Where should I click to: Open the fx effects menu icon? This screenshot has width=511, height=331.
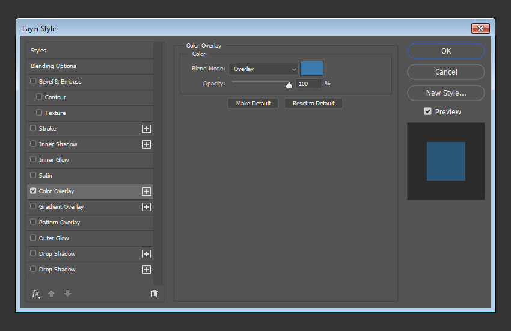[x=36, y=294]
